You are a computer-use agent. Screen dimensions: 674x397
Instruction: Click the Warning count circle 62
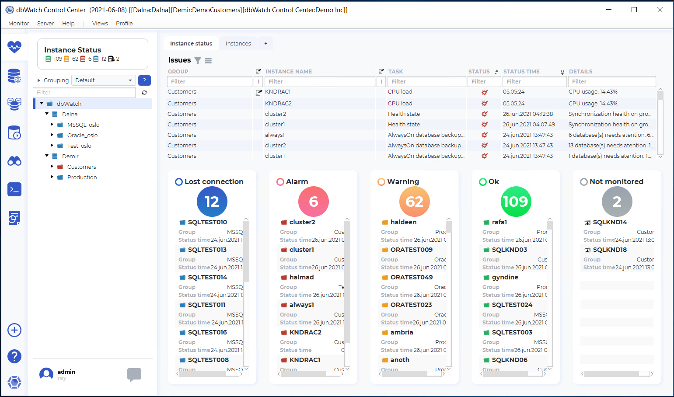tap(415, 202)
